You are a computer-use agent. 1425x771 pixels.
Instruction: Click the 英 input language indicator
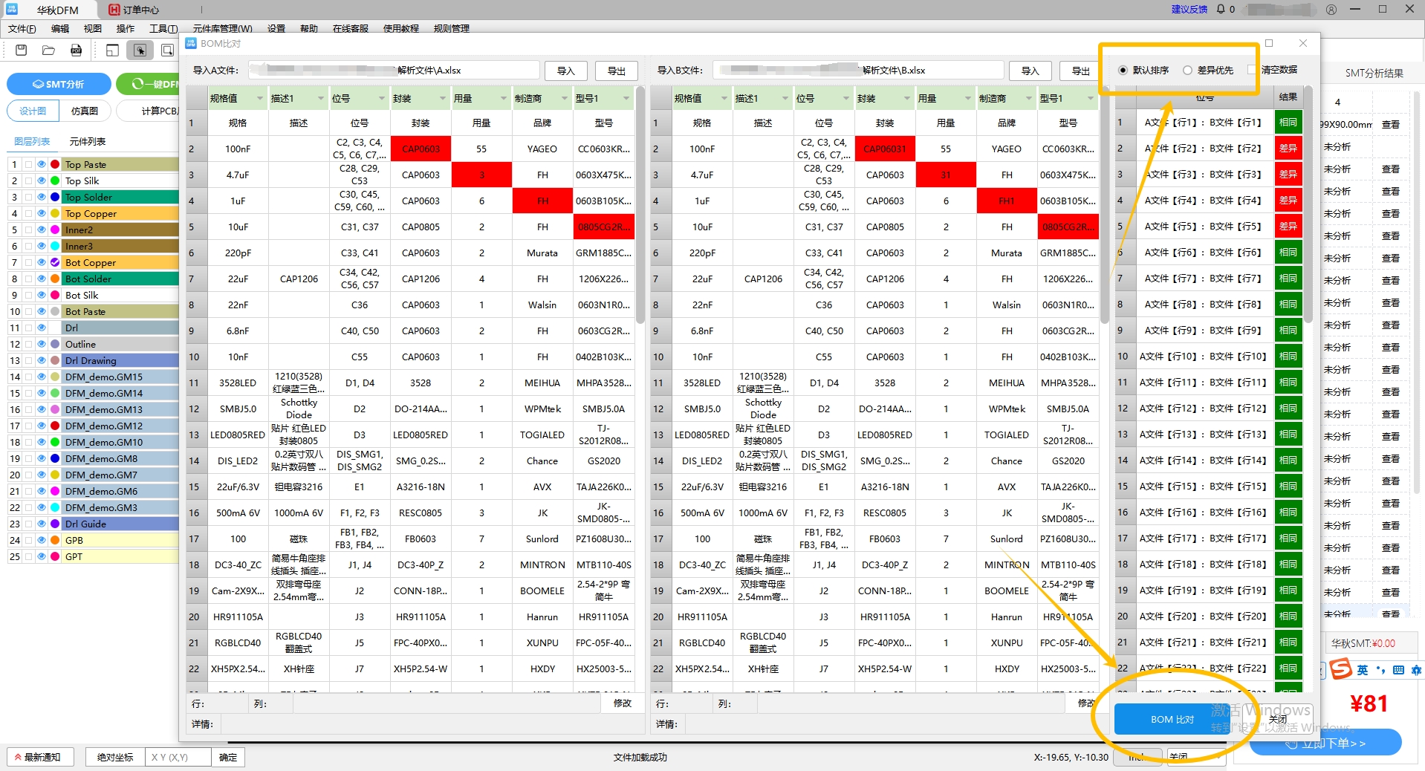tap(1363, 670)
